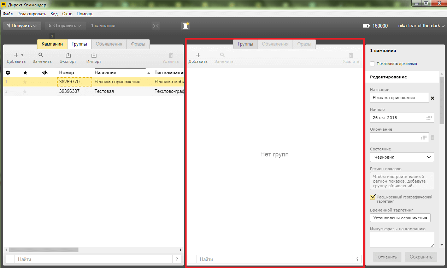
Task: Click the Заменить magnifier in campaigns panel
Action: click(42, 55)
